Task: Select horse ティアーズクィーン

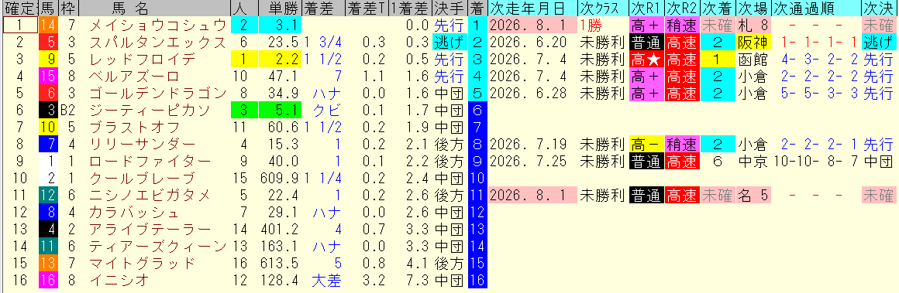Action: (x=158, y=247)
